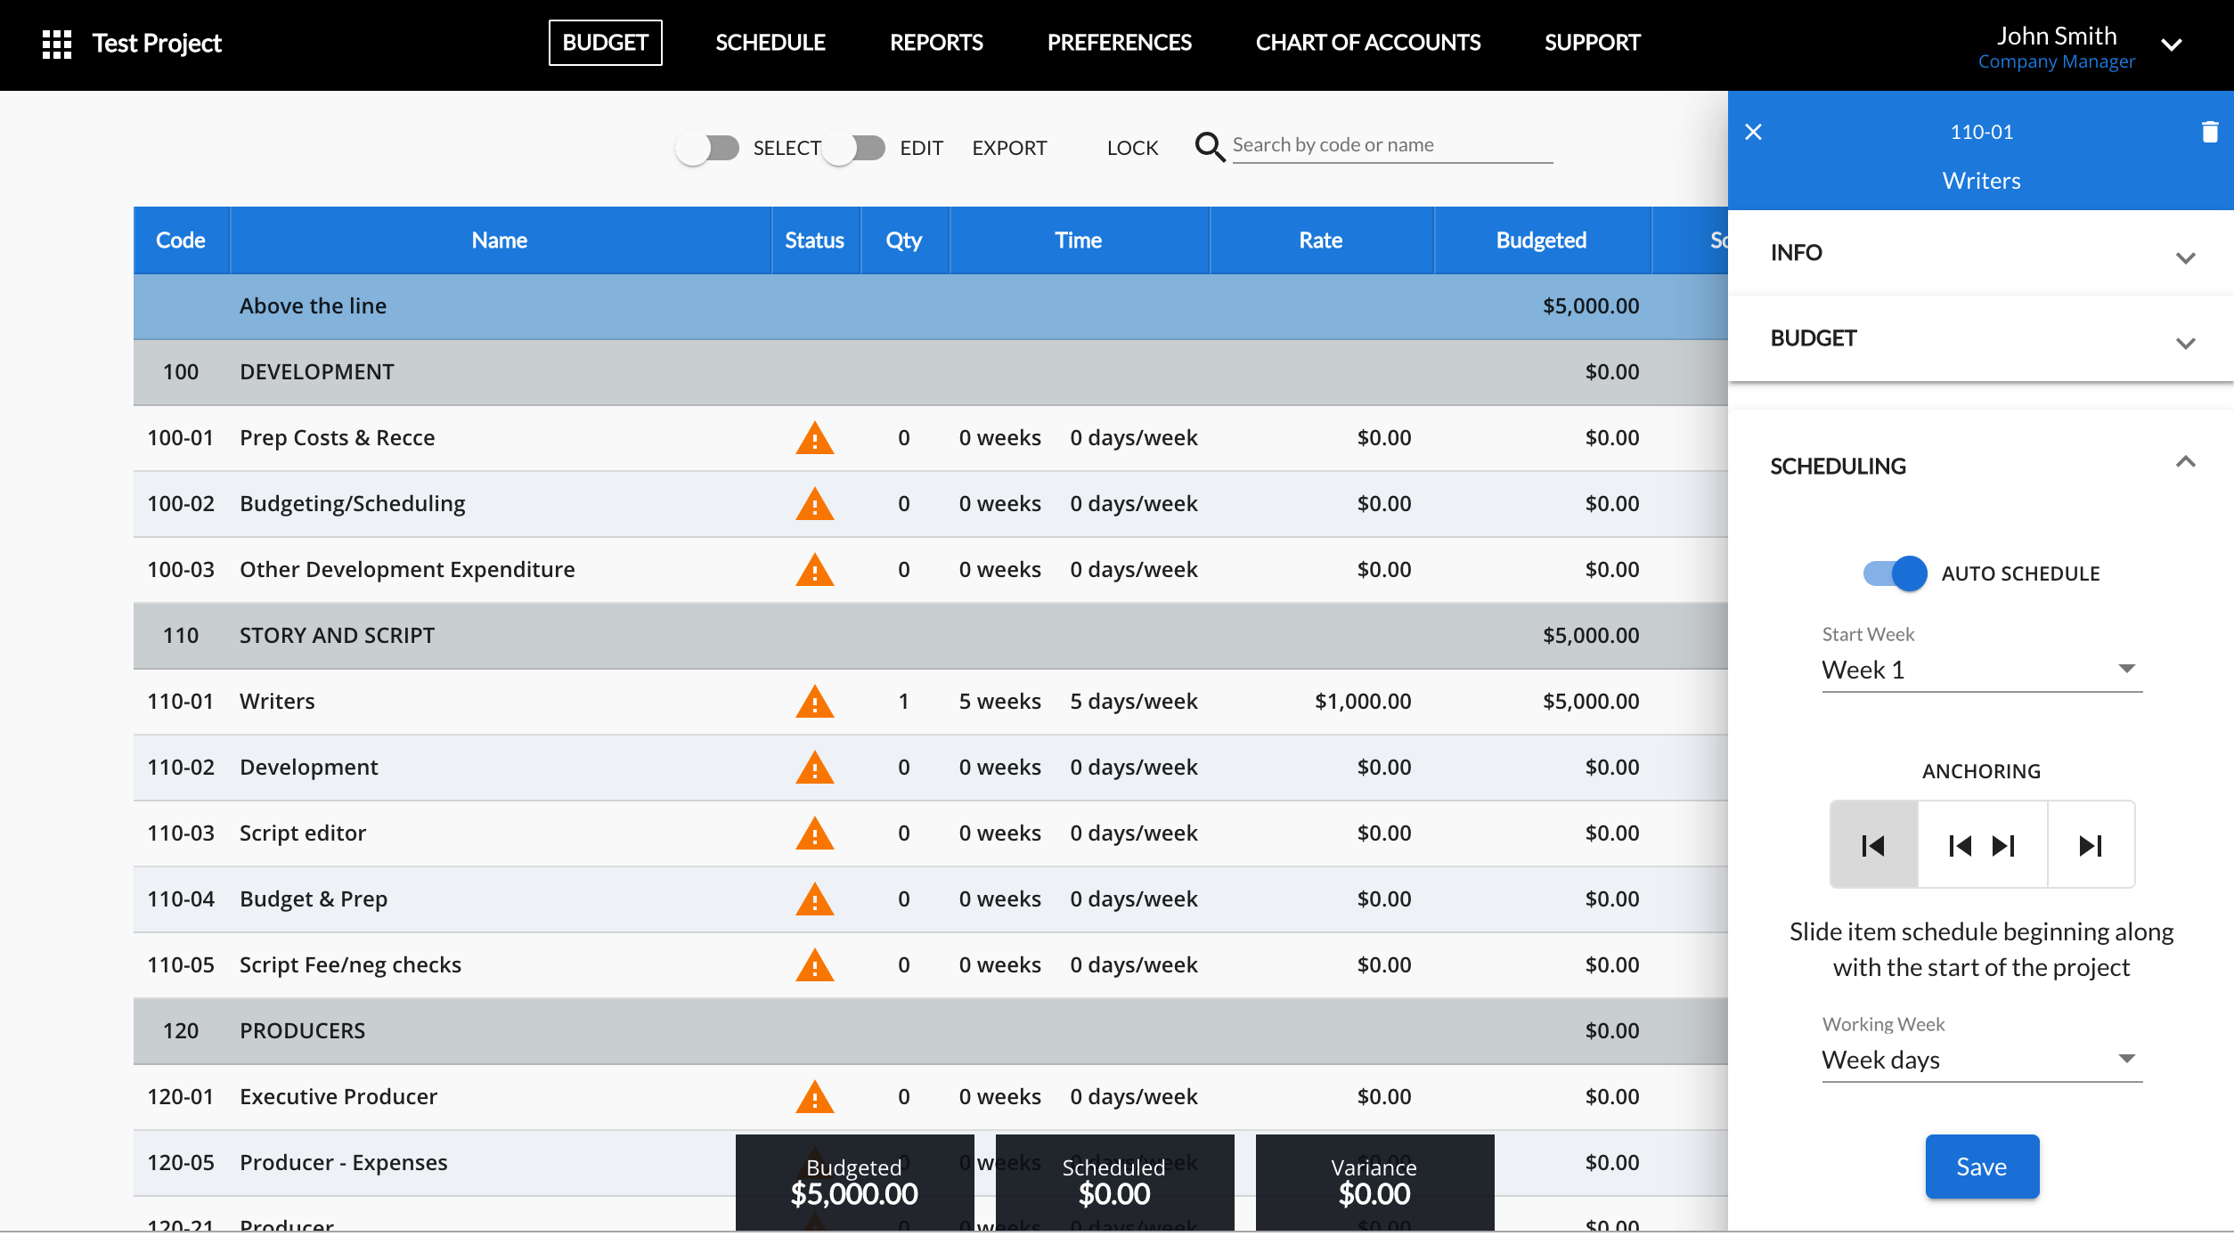Screen dimensions: 2234x1236
Task: Toggle the SELECT switch
Action: [x=707, y=148]
